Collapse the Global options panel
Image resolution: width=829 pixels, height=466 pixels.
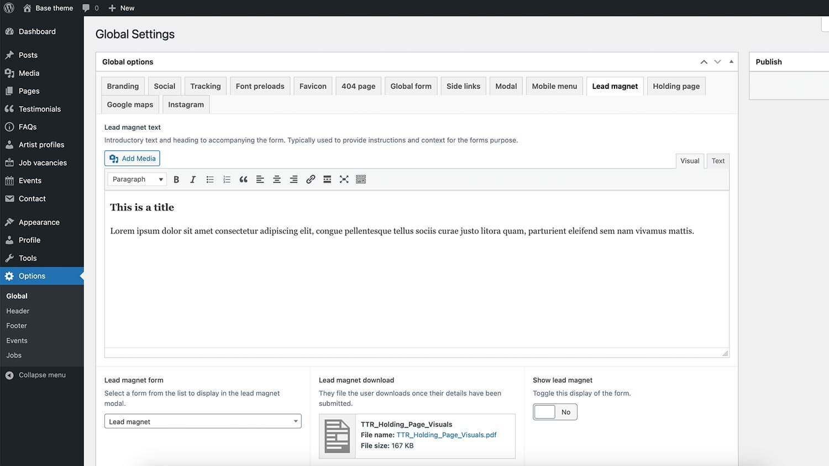tap(731, 62)
